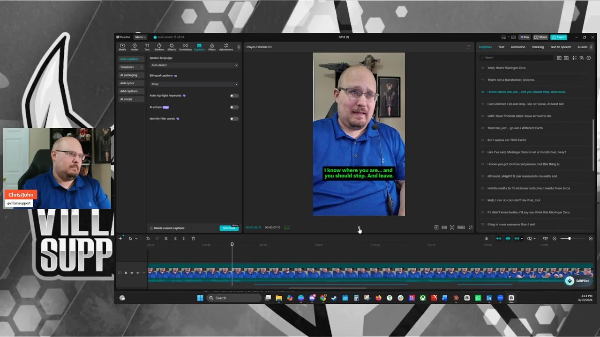The image size is (600, 337).
Task: Click the timeline playhead marker
Action: tap(232, 244)
